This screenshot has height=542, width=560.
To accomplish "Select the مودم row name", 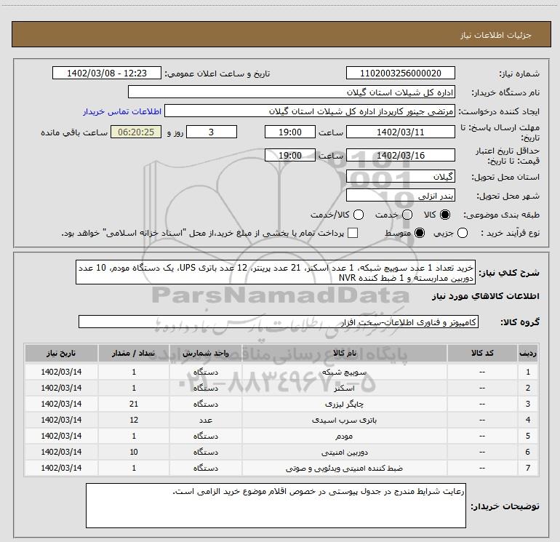I will click(344, 436).
